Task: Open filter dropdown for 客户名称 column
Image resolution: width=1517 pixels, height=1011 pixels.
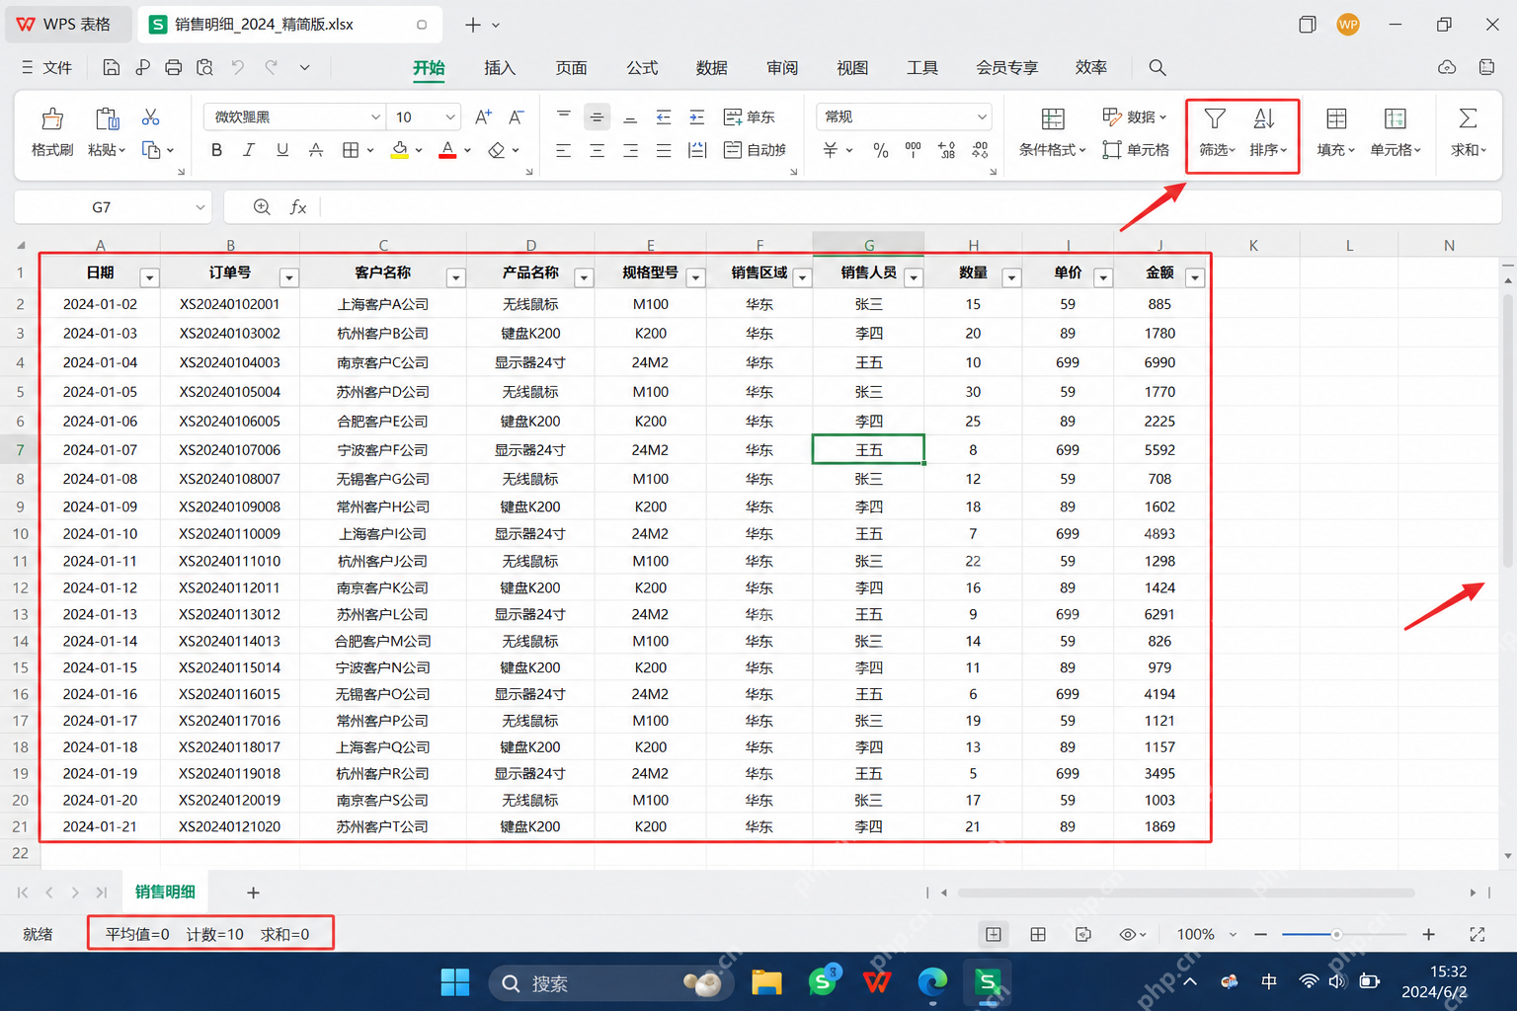Action: click(455, 277)
